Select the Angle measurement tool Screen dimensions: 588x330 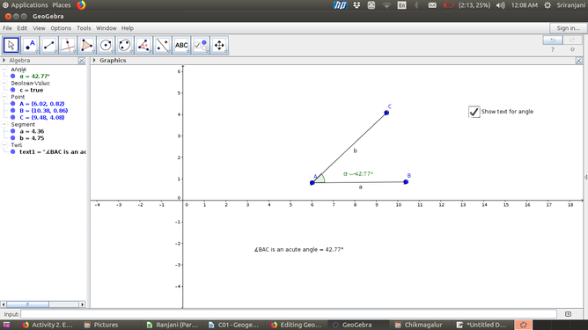[143, 46]
